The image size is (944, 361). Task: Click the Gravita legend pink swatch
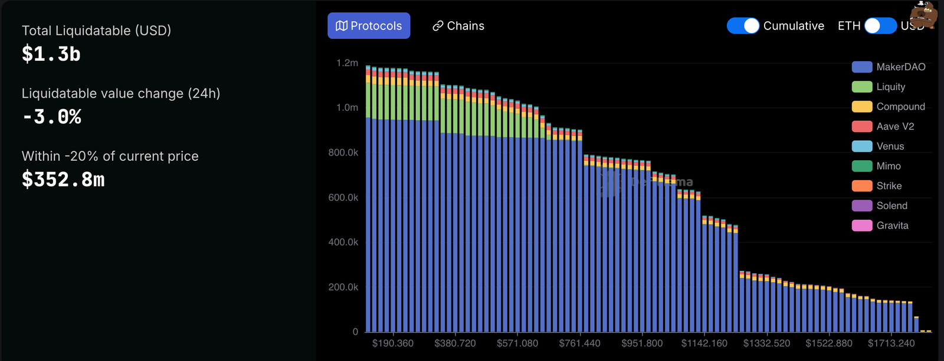click(862, 226)
